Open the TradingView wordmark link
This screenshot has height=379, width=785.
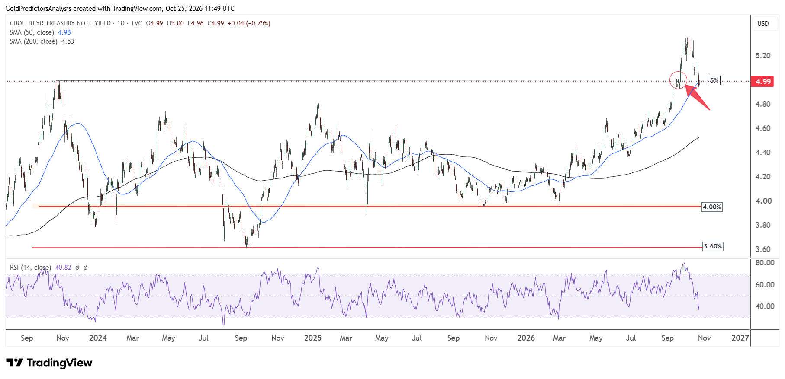click(x=59, y=363)
